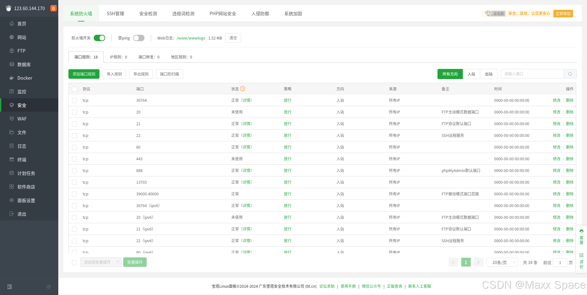Click the 状态 help question-mark icon
The width and height of the screenshot is (587, 295).
point(243,89)
